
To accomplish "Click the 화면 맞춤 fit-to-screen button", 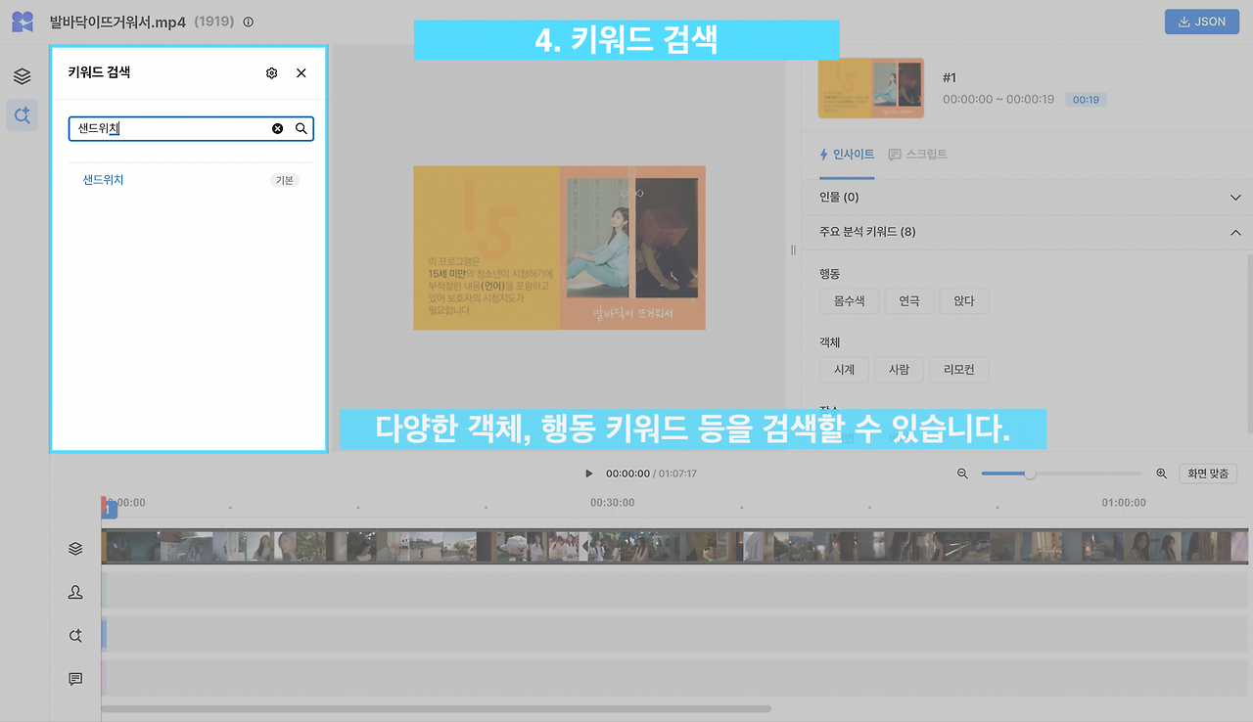I will 1208,473.
